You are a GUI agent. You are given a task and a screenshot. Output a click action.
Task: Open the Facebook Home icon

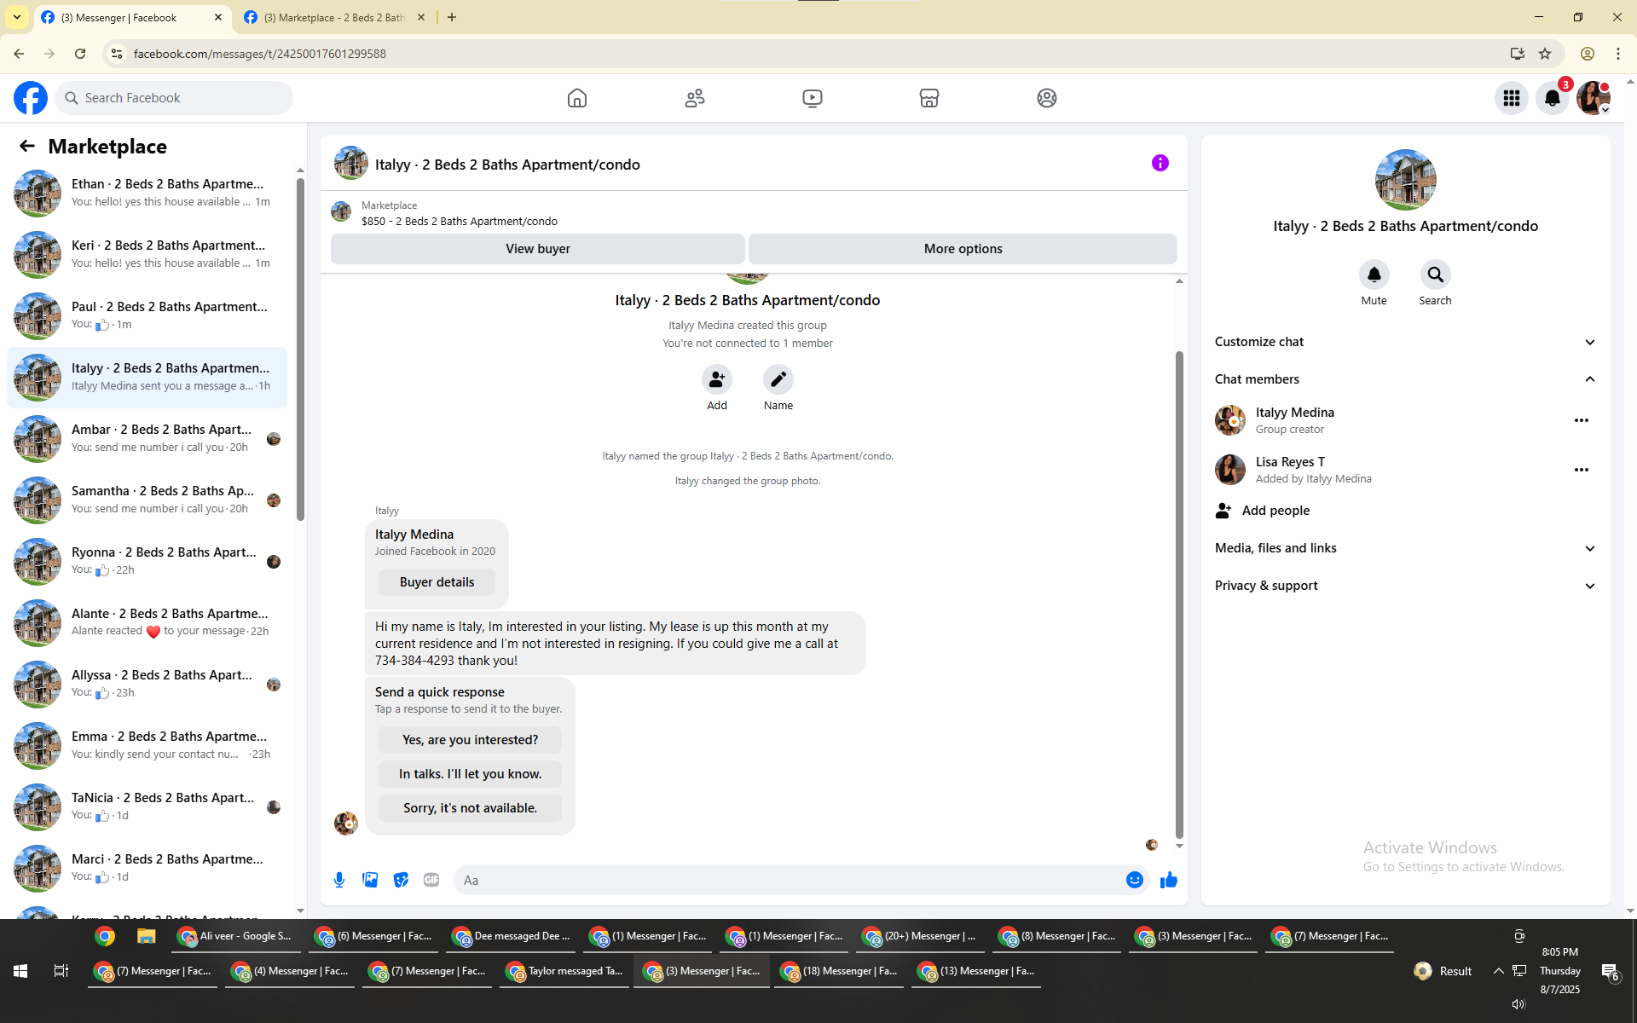[x=577, y=98]
